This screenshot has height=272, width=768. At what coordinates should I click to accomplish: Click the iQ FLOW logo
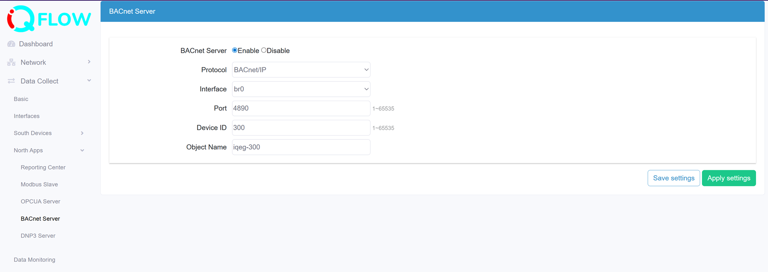[x=49, y=18]
